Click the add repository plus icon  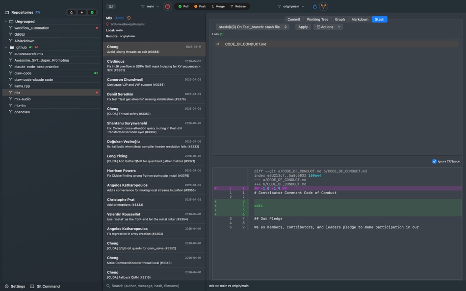81,12
